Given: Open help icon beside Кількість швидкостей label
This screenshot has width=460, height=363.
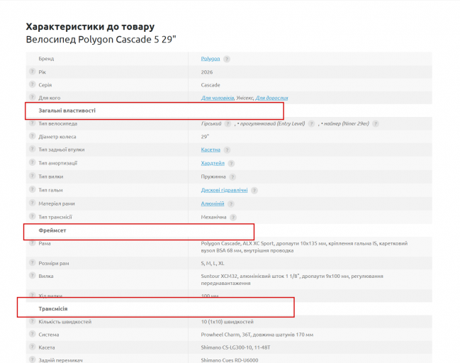Looking at the screenshot, I should 32,321.
